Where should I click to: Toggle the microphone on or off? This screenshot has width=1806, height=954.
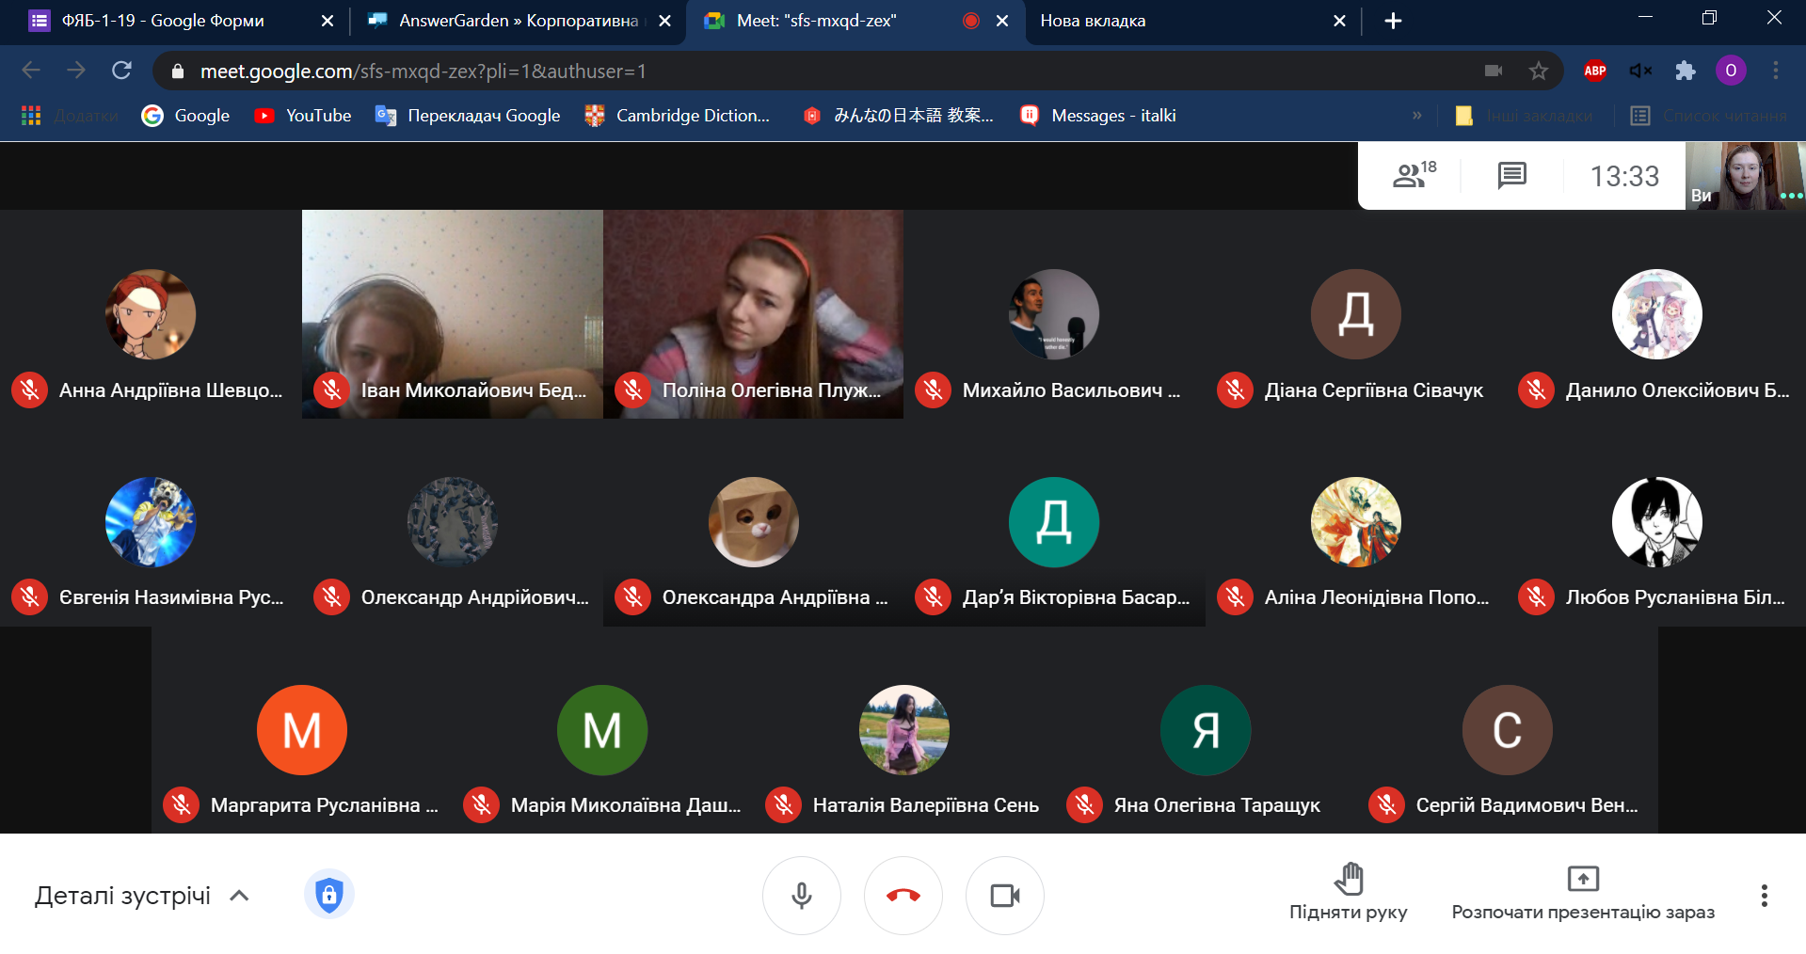tap(801, 896)
